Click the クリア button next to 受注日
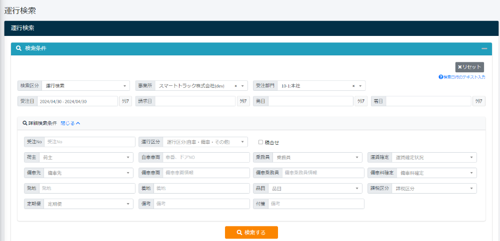This screenshot has height=241, width=500. pos(125,101)
